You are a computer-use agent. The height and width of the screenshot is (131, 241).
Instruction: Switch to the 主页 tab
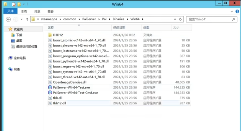coord(24,11)
